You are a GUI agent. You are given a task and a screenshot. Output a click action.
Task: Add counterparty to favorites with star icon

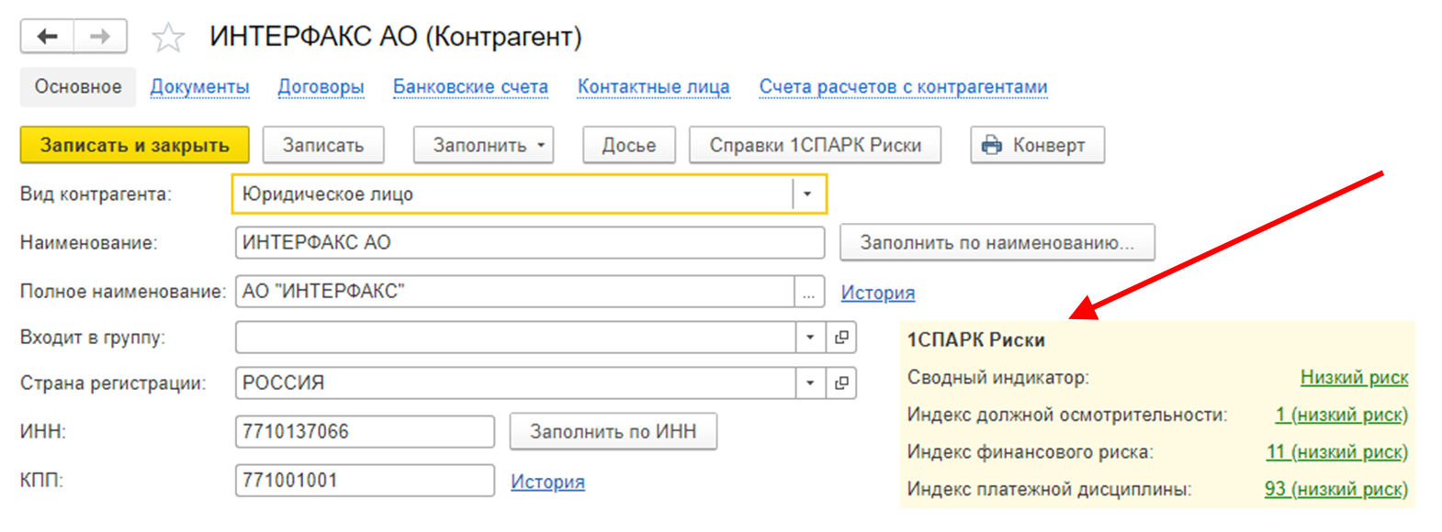(168, 38)
